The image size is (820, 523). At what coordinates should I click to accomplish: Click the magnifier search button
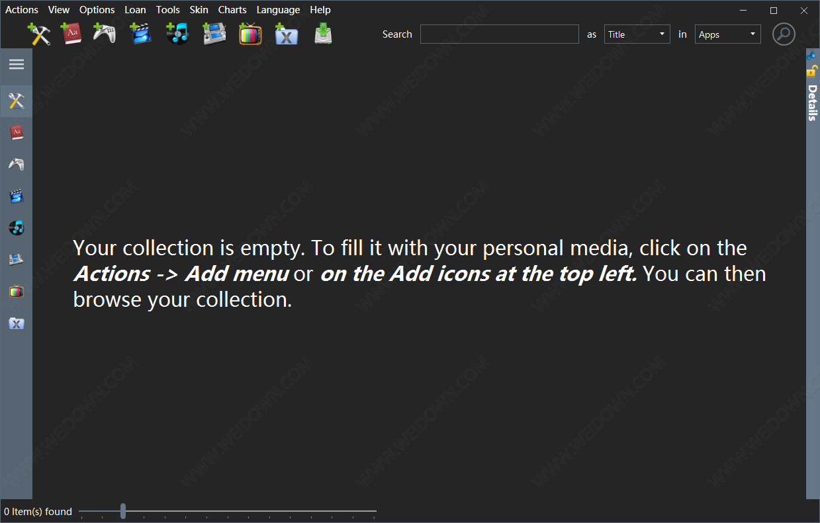click(784, 34)
